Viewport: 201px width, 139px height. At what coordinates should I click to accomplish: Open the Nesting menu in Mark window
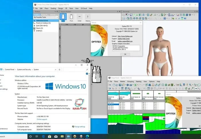(138, 82)
